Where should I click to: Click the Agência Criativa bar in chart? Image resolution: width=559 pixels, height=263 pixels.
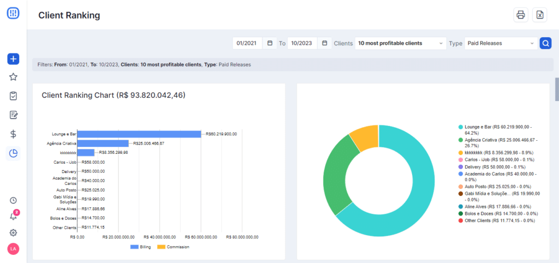click(103, 144)
